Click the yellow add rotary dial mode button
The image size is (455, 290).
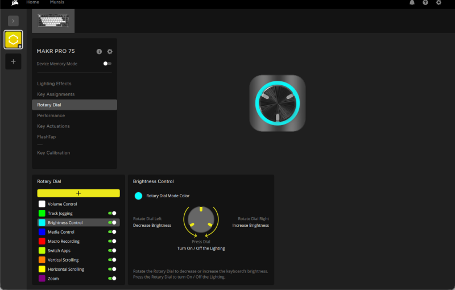[x=78, y=193]
